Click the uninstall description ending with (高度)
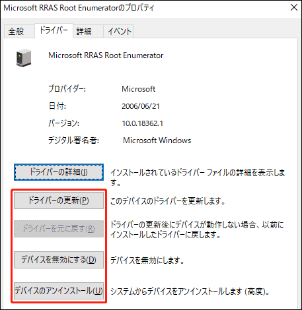This screenshot has height=310, width=302. (190, 292)
